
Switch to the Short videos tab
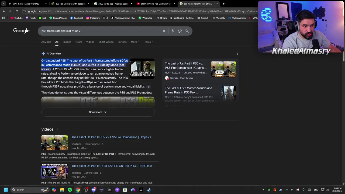click(x=106, y=42)
